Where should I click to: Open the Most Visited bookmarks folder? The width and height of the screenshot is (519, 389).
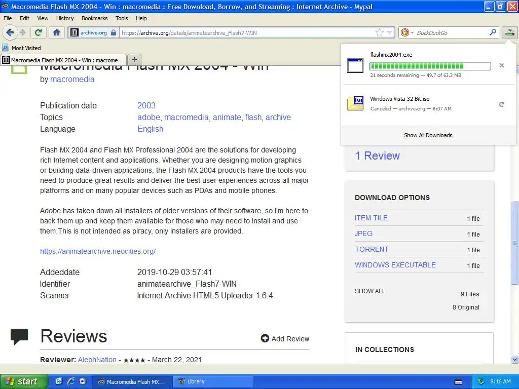pyautogui.click(x=21, y=48)
